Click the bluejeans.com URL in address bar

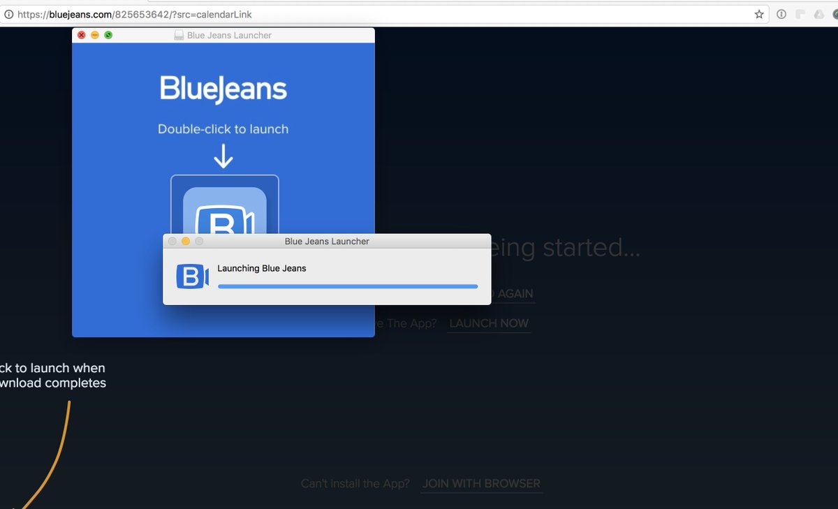pyautogui.click(x=135, y=14)
